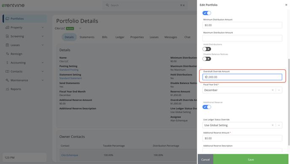
Task: Click the green Save button
Action: coord(251,159)
